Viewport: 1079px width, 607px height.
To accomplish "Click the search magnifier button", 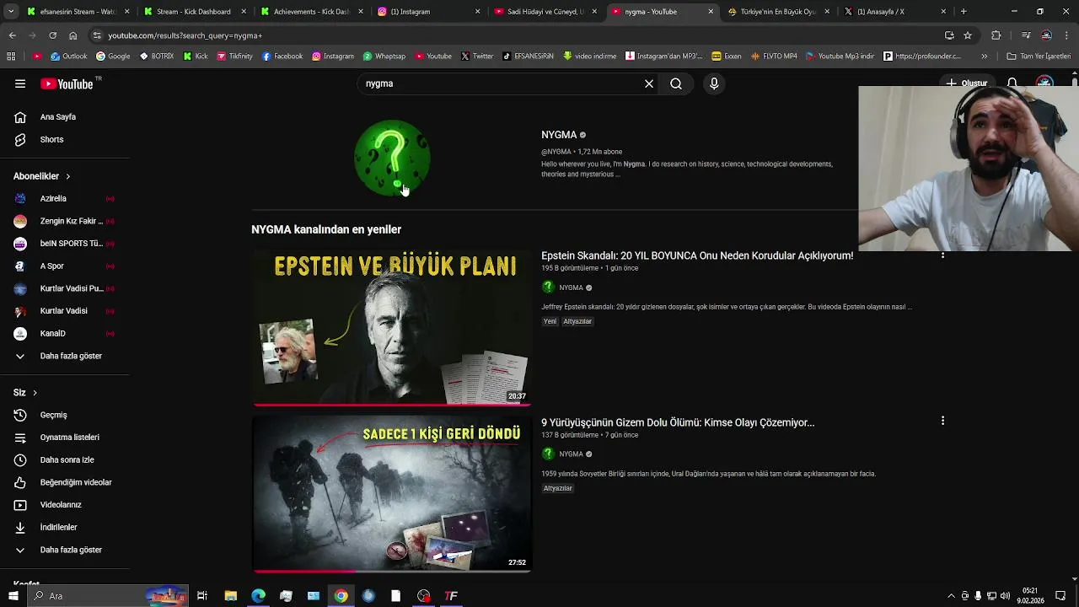I will click(676, 83).
